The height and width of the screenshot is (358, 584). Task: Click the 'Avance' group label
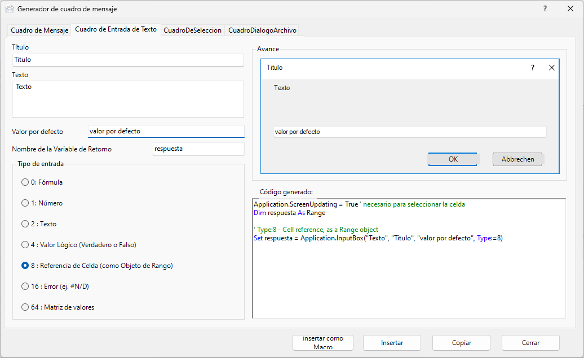[x=268, y=49]
